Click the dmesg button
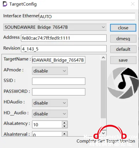139x148 pixels. coord(123,39)
